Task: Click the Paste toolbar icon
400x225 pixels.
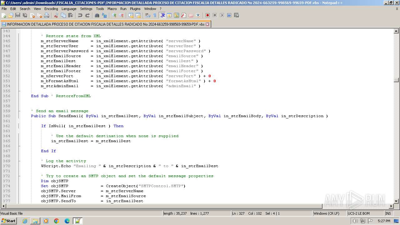Action: pos(71,15)
